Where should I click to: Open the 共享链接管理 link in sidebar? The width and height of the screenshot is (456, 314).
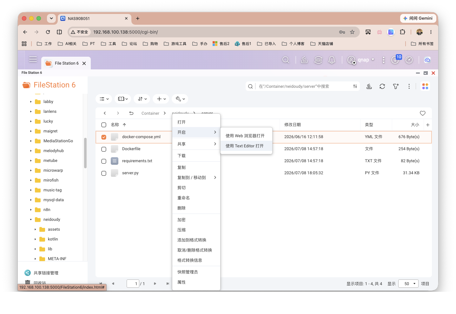[x=46, y=273]
